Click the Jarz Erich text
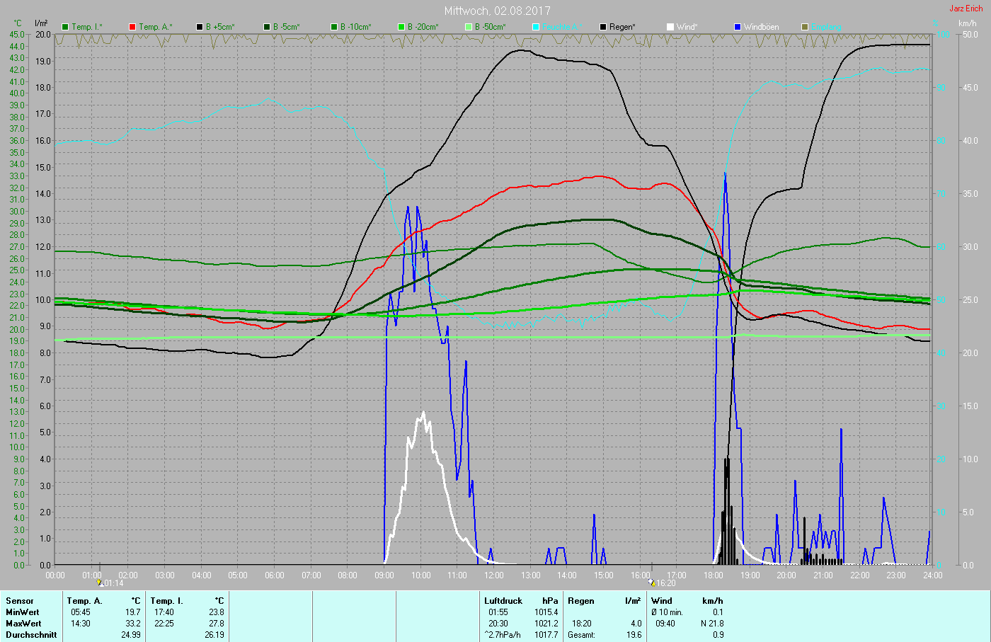 click(x=966, y=8)
